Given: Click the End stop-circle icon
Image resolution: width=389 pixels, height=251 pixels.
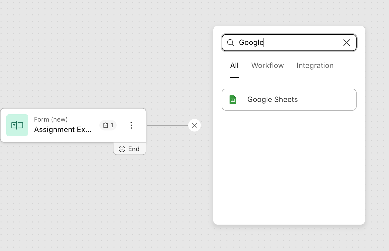Looking at the screenshot, I should point(122,149).
